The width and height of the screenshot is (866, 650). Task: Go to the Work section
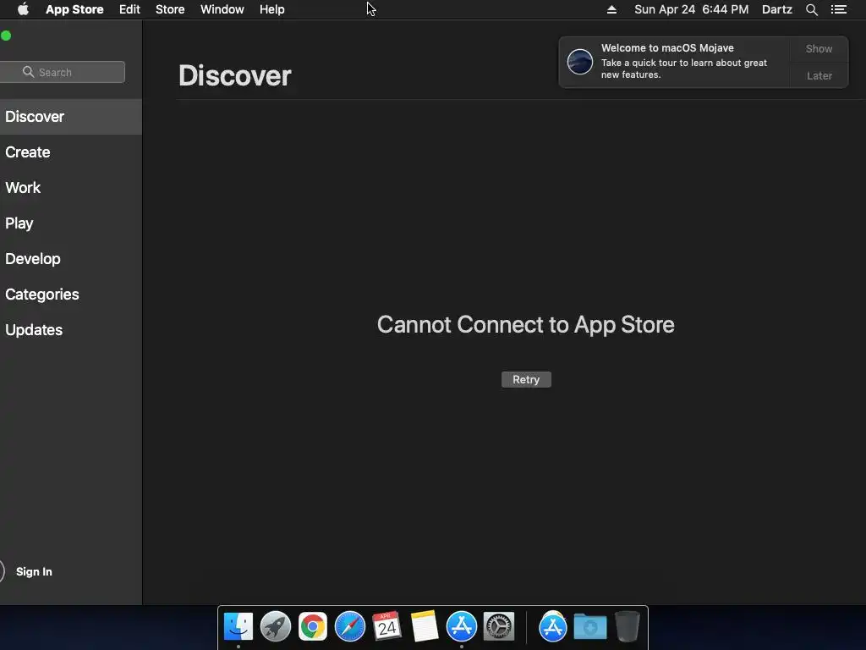(x=71, y=187)
